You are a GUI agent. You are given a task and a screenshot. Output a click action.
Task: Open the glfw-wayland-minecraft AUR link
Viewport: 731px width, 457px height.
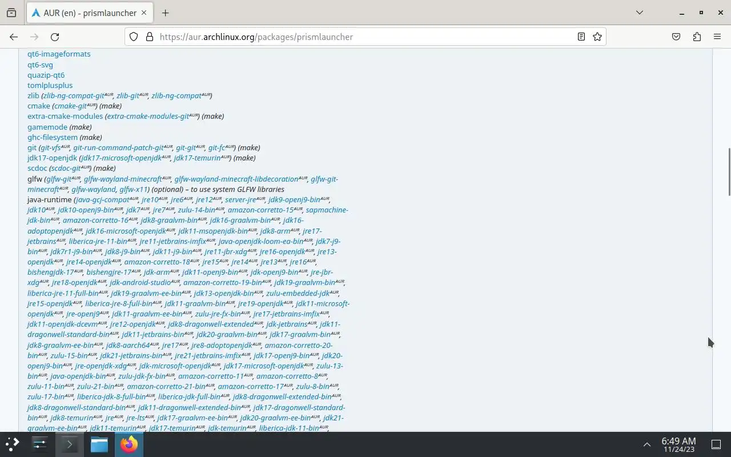pyautogui.click(x=123, y=179)
